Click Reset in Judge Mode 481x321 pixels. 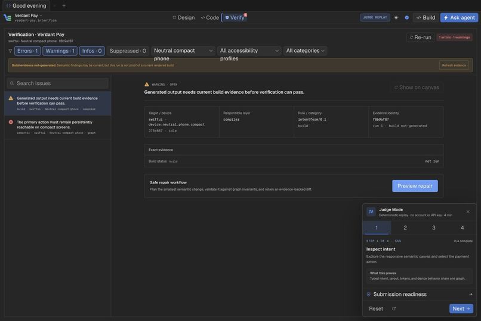point(376,308)
